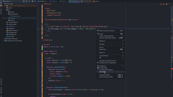Open the Open In submenu
The height and width of the screenshot is (97, 173).
point(111,53)
